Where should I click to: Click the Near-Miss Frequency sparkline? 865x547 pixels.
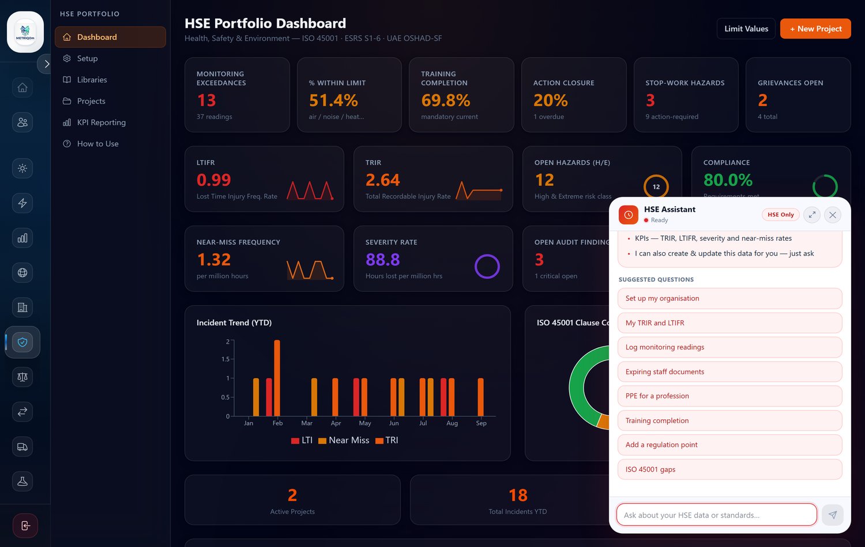pos(310,270)
